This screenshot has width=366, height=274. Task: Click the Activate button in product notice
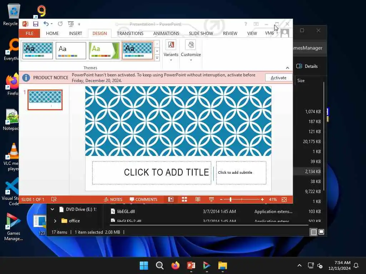[278, 77]
